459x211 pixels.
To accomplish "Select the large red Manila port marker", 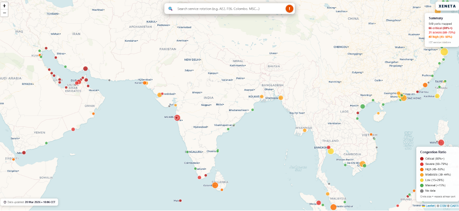I will (441, 143).
